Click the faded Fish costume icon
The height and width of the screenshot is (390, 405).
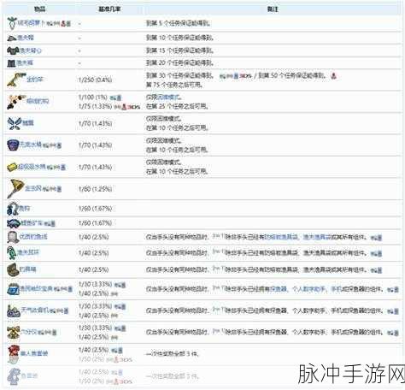pos(14,375)
